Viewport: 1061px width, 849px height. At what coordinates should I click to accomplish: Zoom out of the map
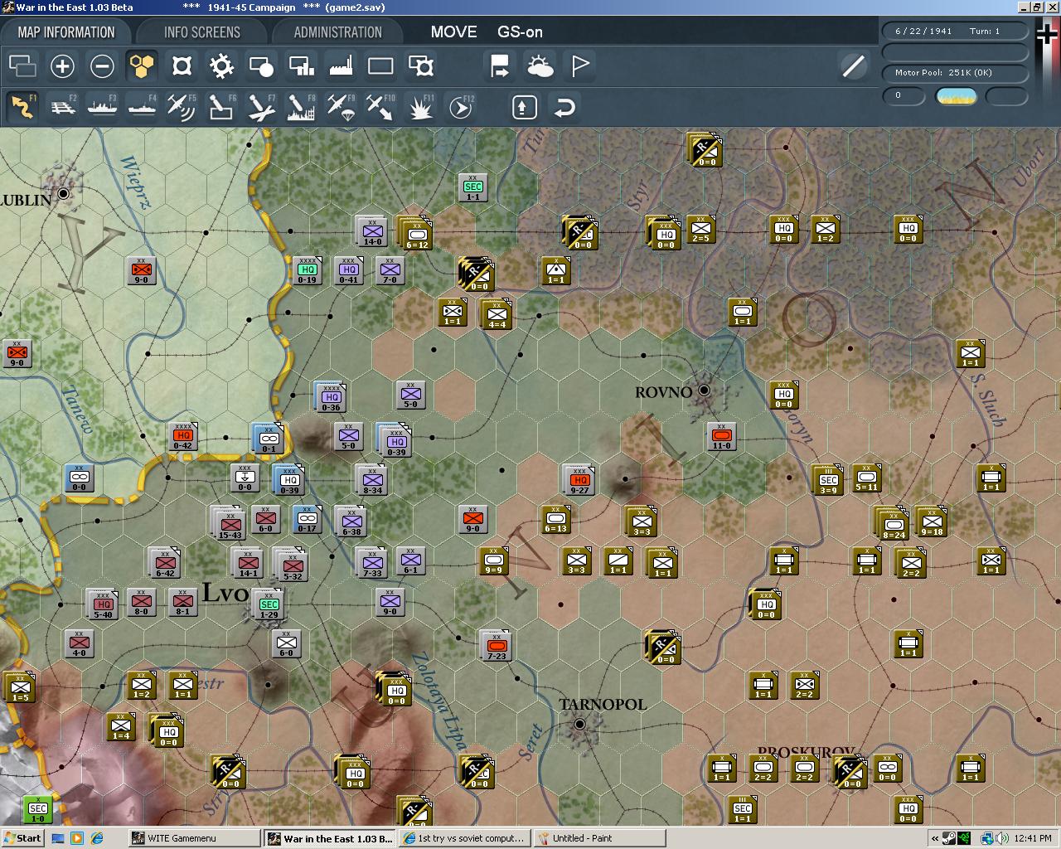(x=102, y=65)
